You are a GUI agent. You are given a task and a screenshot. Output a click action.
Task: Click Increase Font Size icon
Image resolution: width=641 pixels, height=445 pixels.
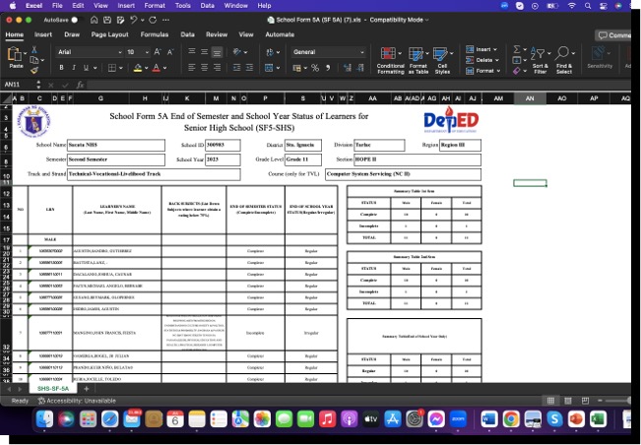tap(158, 52)
